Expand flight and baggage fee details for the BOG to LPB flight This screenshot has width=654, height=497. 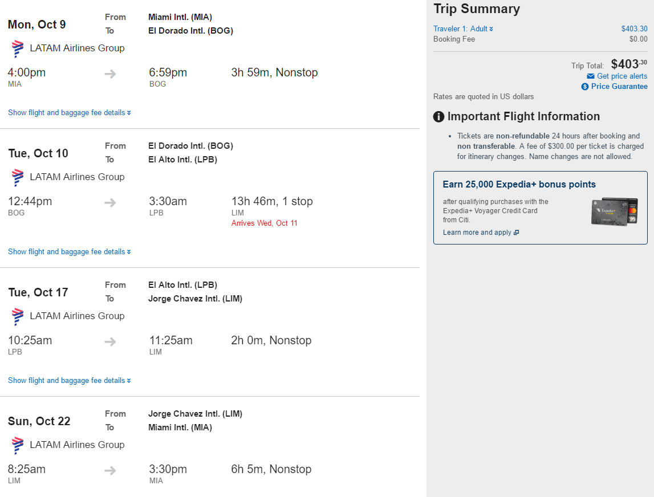click(69, 252)
